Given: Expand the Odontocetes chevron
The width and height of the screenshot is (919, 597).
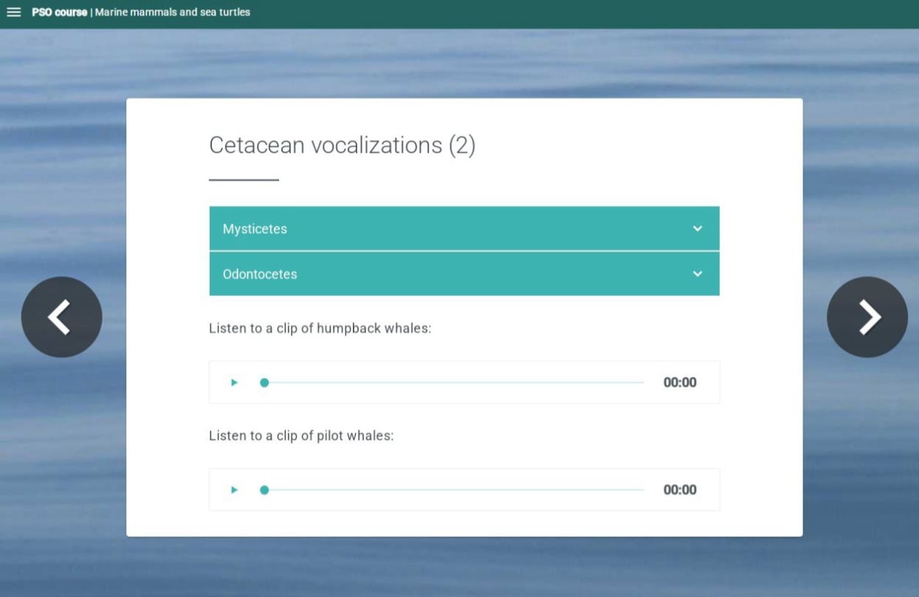Looking at the screenshot, I should click(x=698, y=274).
